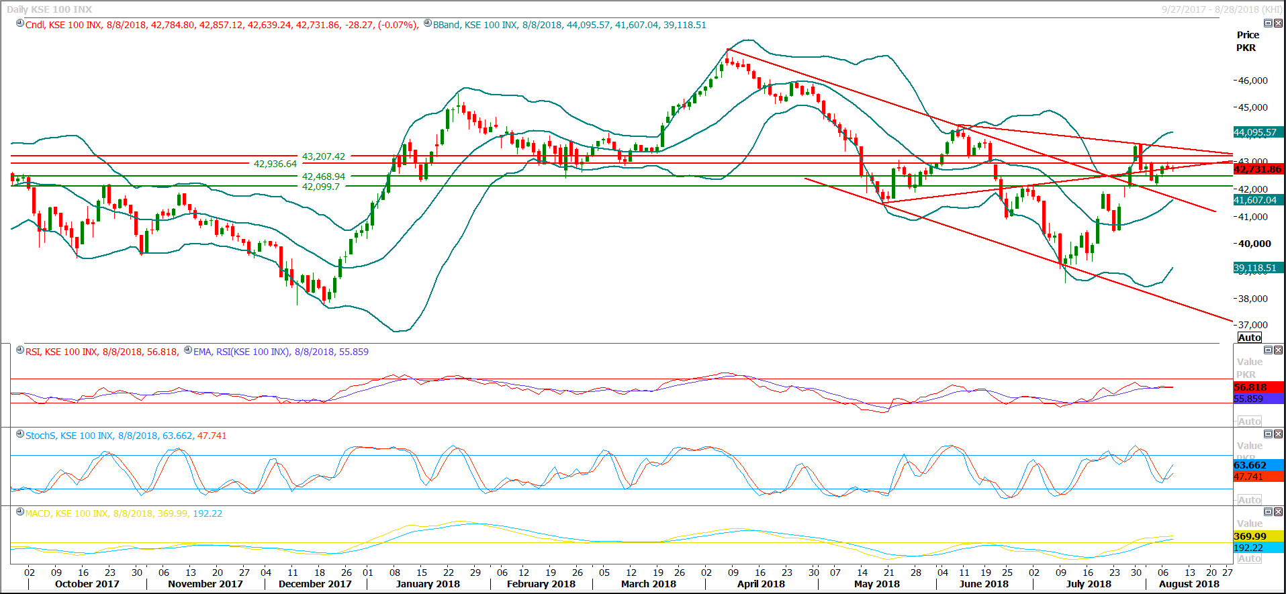Screen dimensions: 1286x594
Task: Click the clock icon beside the RSI legend
Action: tap(20, 350)
